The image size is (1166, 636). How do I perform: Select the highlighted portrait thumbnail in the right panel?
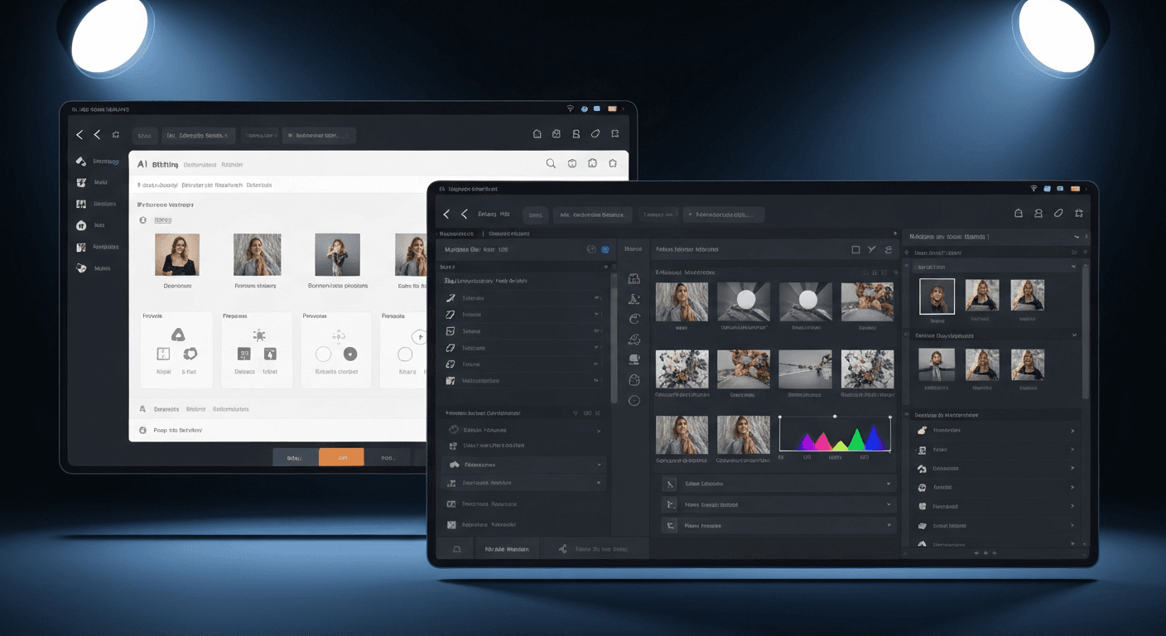(x=937, y=296)
